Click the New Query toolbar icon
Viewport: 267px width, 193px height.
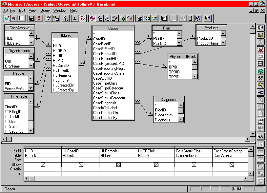[139, 18]
